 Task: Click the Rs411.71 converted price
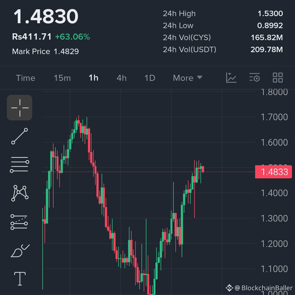click(x=32, y=37)
